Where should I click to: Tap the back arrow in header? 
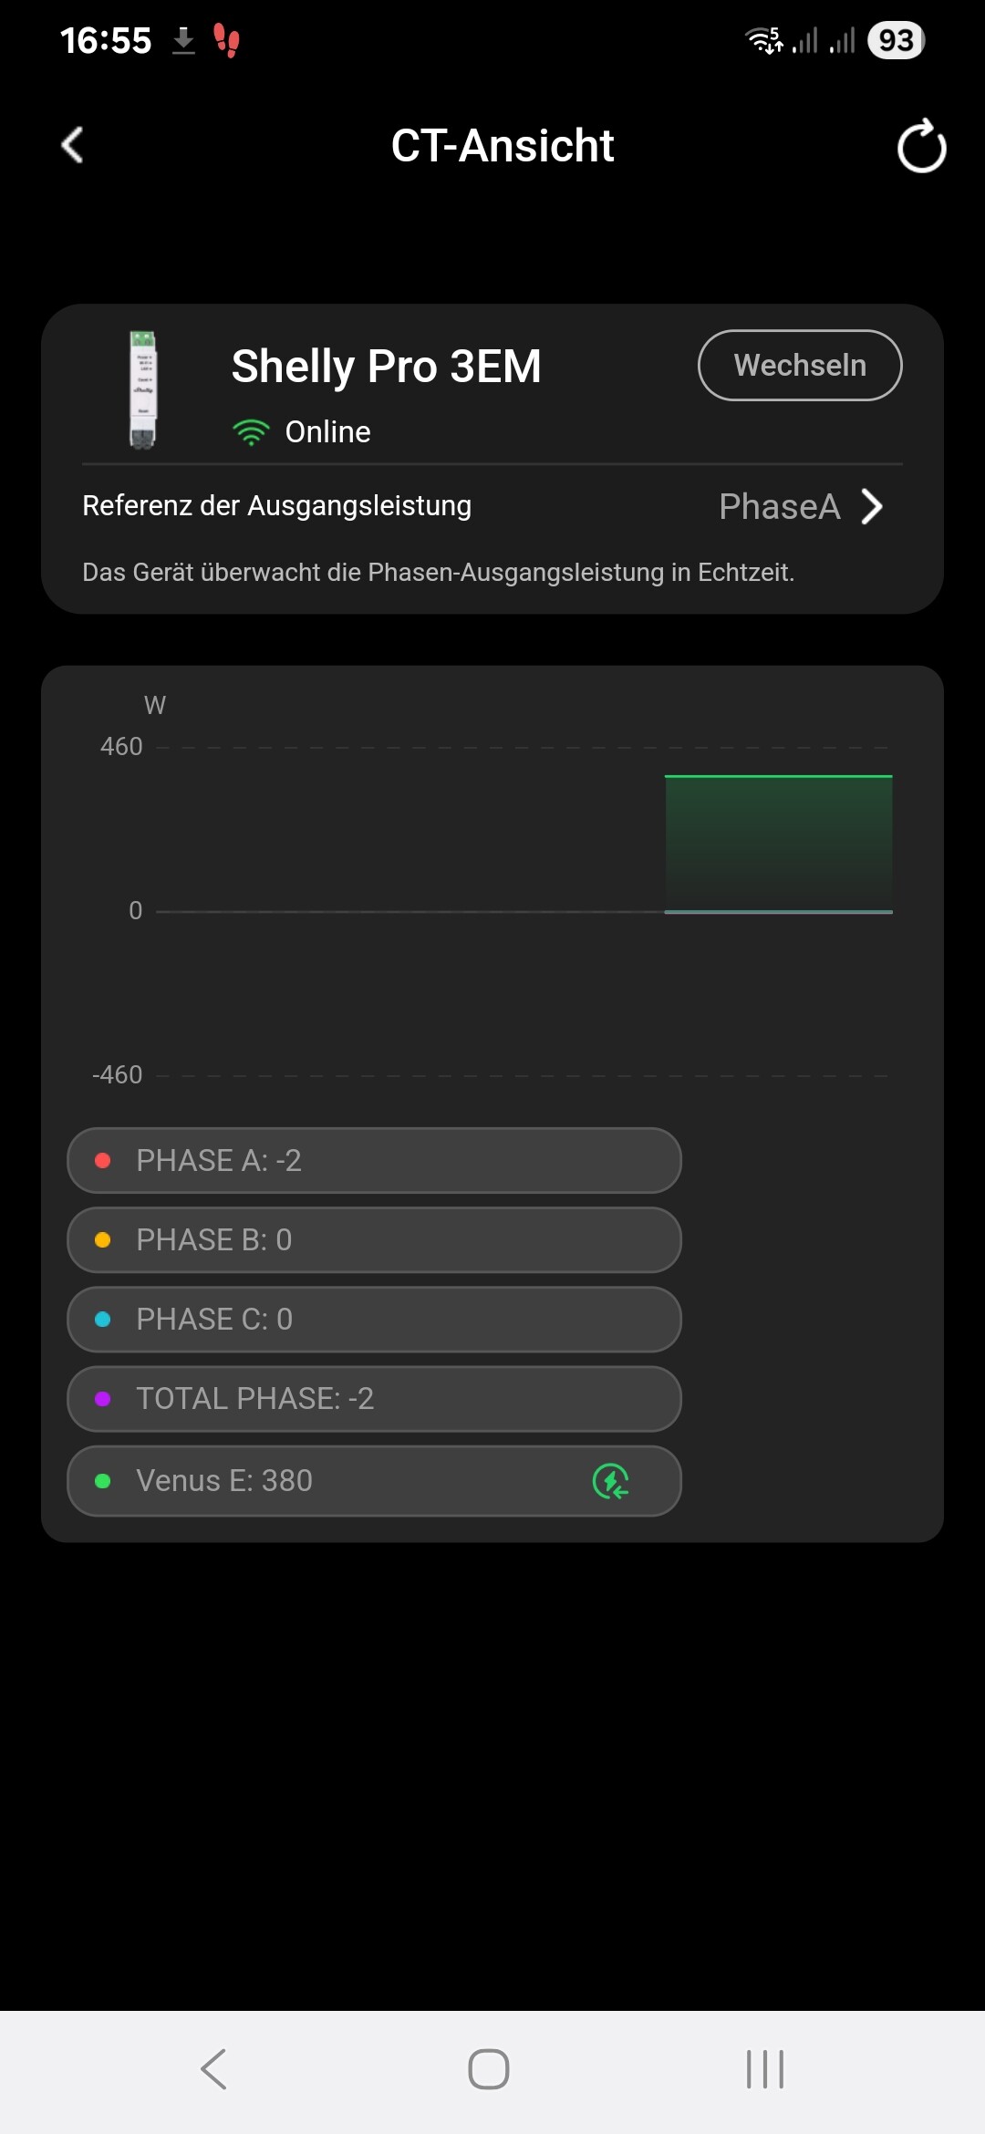click(x=73, y=145)
